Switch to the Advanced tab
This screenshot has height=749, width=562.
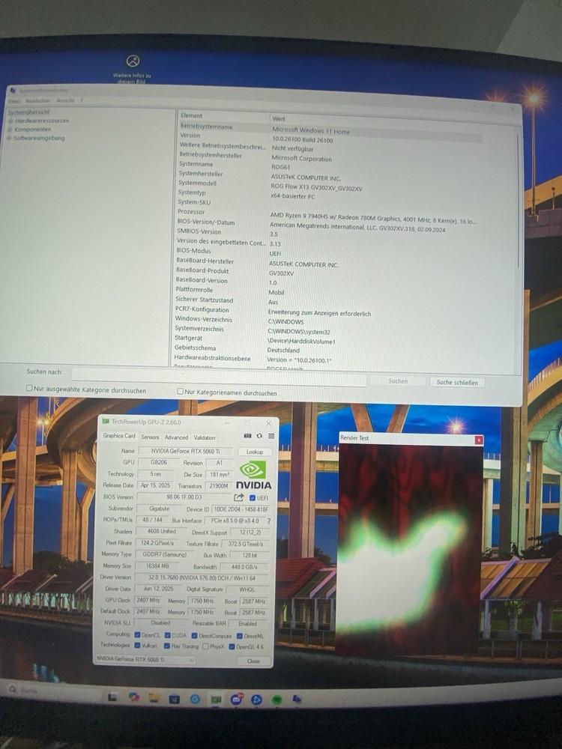[x=176, y=437]
